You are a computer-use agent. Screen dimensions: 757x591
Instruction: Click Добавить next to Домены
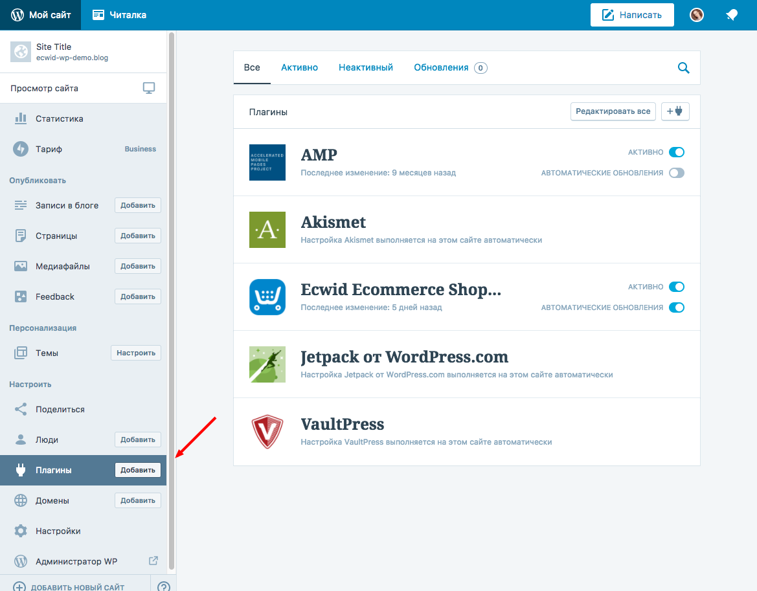coord(137,500)
